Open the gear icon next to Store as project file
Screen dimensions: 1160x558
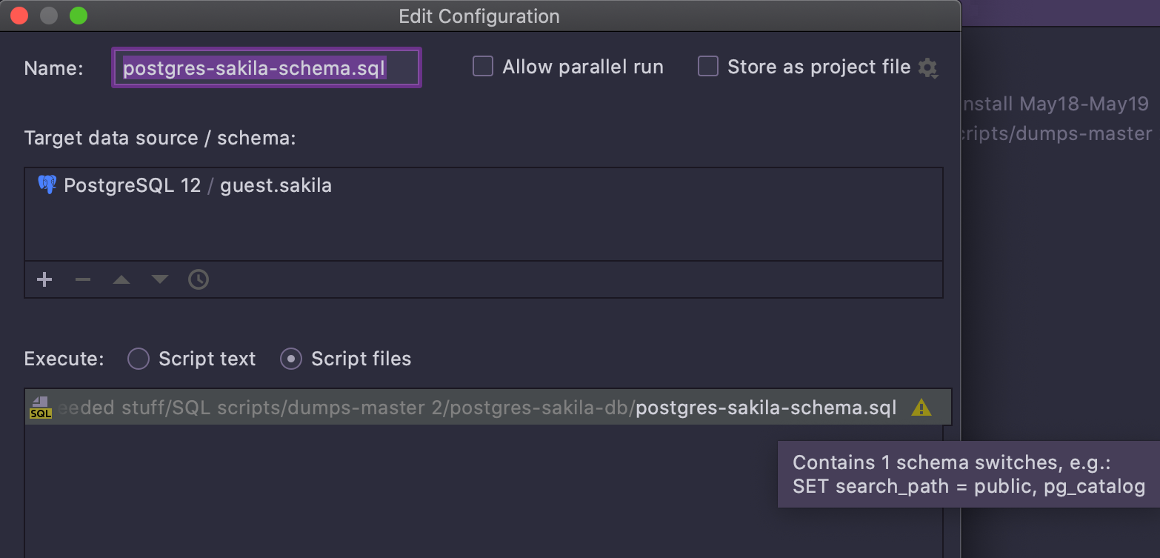coord(928,67)
